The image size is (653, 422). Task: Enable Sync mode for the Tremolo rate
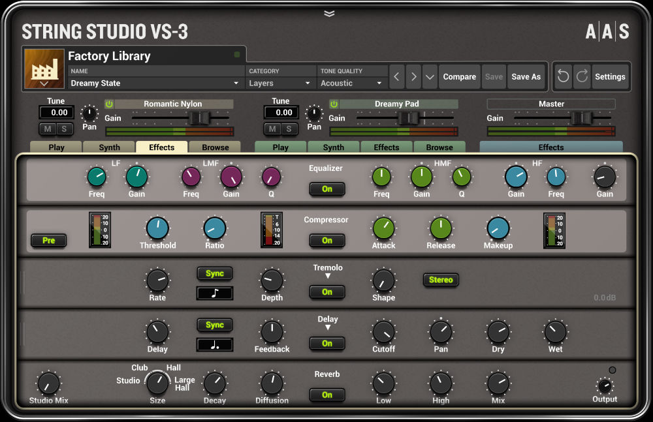pos(214,273)
